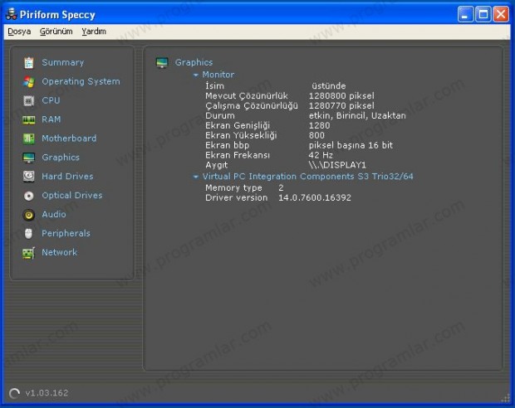
Task: Click the Ekran bbp label
Action: click(228, 145)
